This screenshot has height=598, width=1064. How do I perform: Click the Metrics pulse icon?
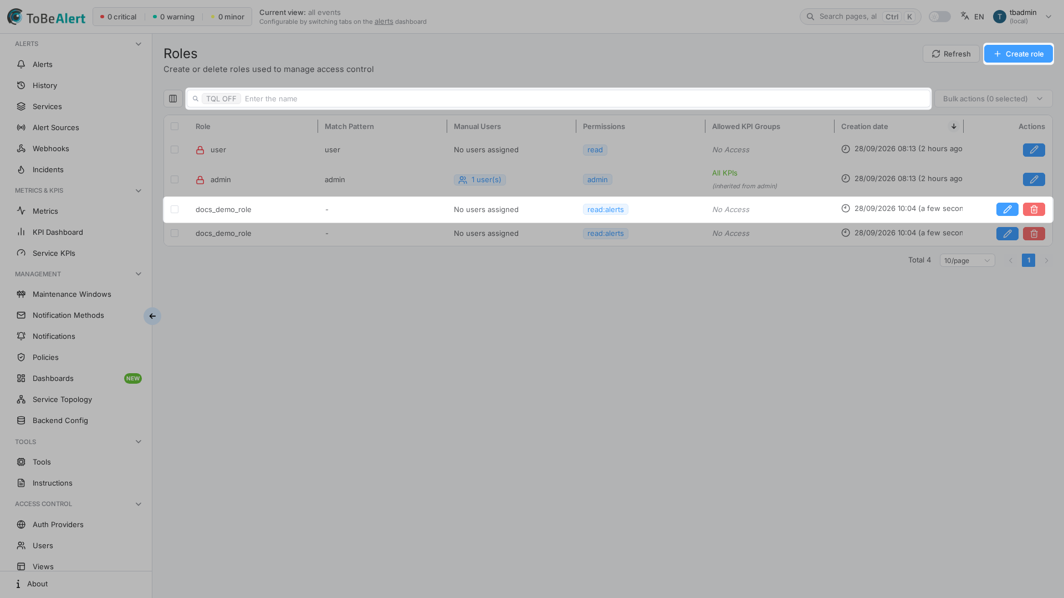coord(21,211)
